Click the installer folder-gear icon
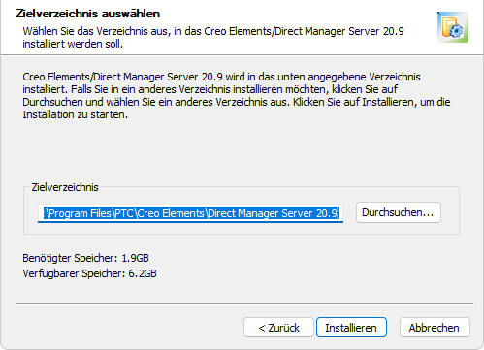484x350 pixels. (x=453, y=27)
